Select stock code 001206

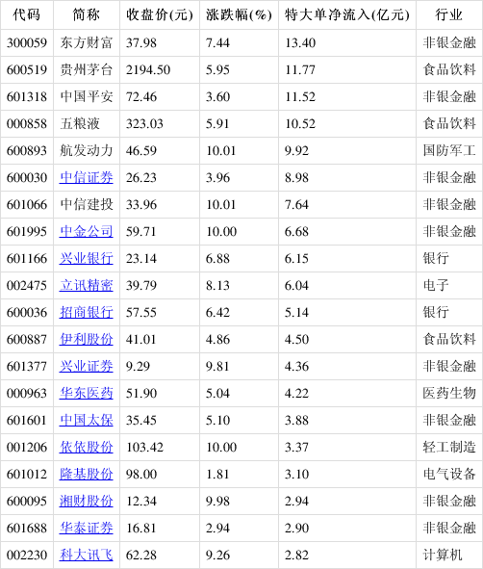[x=27, y=447]
